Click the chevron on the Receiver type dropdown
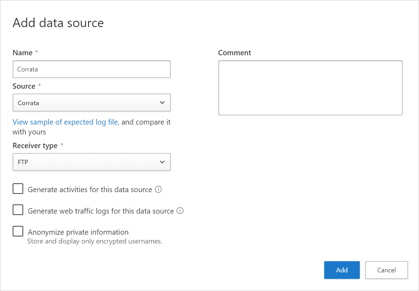The width and height of the screenshot is (419, 291). pos(162,162)
